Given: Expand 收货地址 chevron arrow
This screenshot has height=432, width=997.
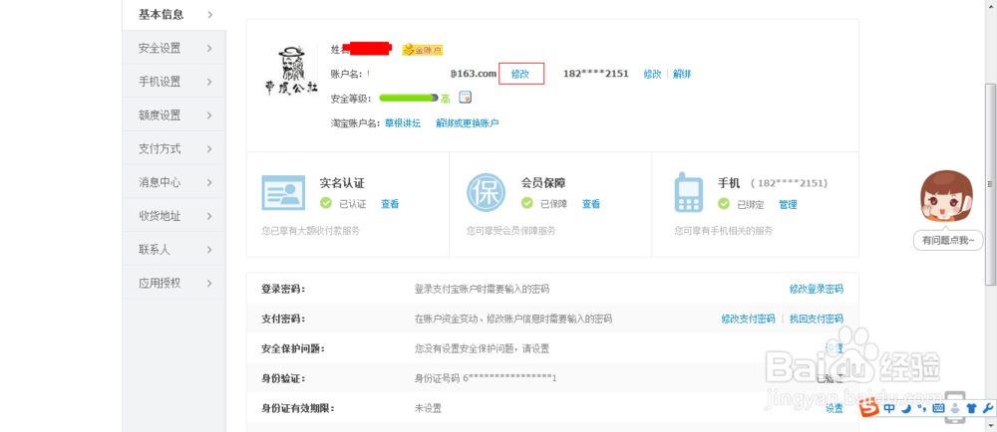Looking at the screenshot, I should point(209,216).
